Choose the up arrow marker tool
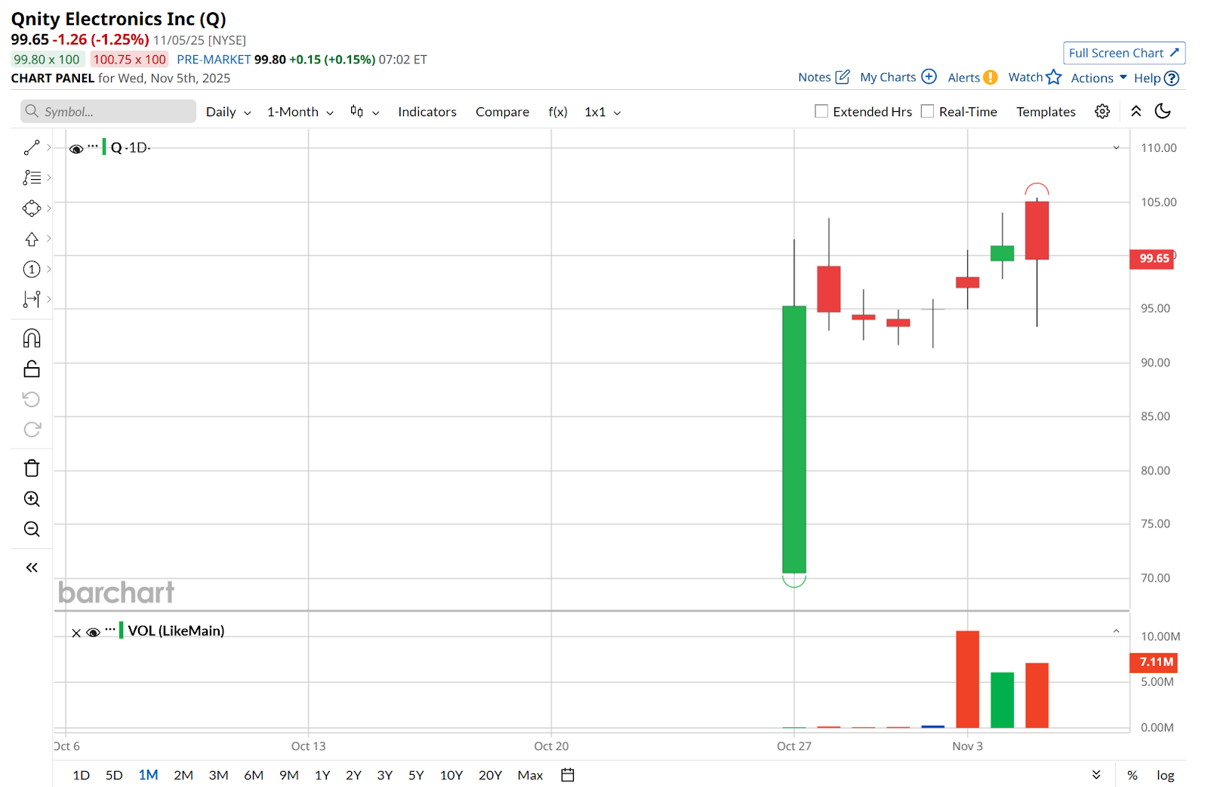Image resolution: width=1208 pixels, height=787 pixels. (32, 239)
